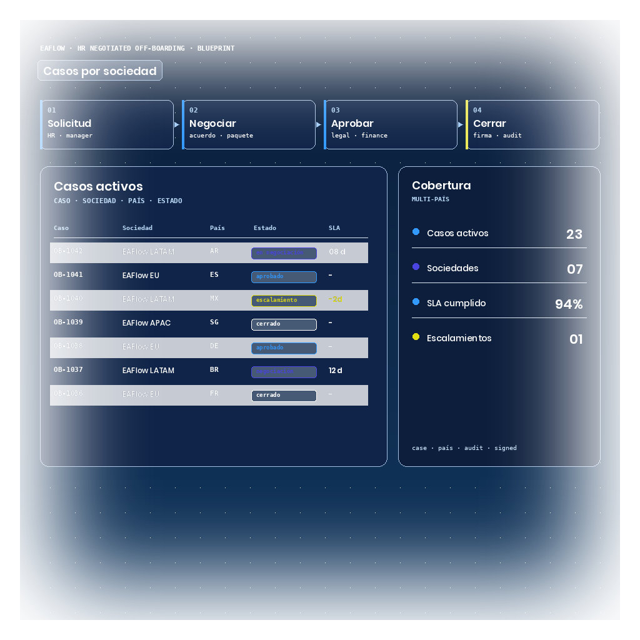Click EAFlow LATAM in the OB-1040 row
Image resolution: width=640 pixels, height=640 pixels.
(x=148, y=299)
